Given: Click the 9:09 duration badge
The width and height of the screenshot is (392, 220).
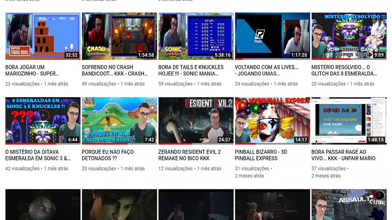Looking at the screenshot, I should click(x=379, y=55).
